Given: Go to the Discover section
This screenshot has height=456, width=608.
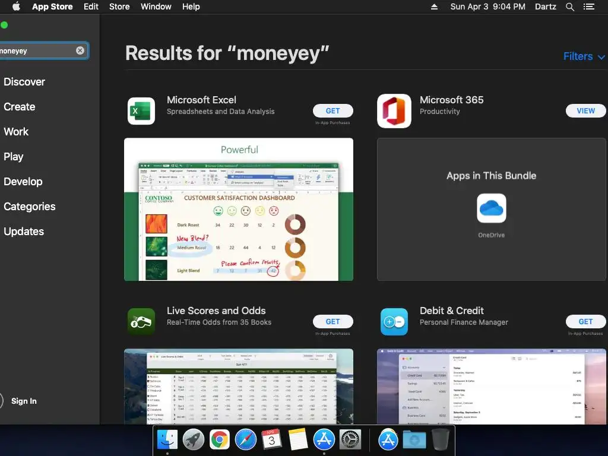Looking at the screenshot, I should coord(24,82).
